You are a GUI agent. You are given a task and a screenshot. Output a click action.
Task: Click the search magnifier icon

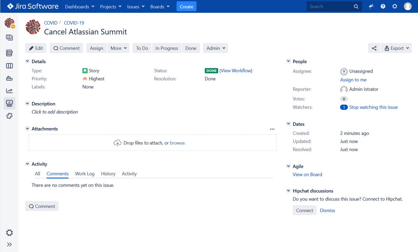click(x=356, y=6)
